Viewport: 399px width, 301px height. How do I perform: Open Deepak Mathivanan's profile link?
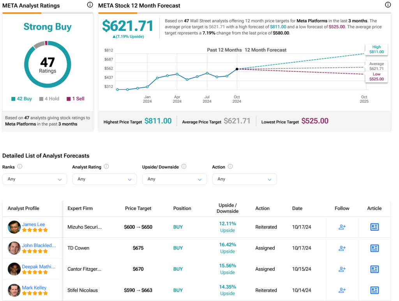coord(38,266)
